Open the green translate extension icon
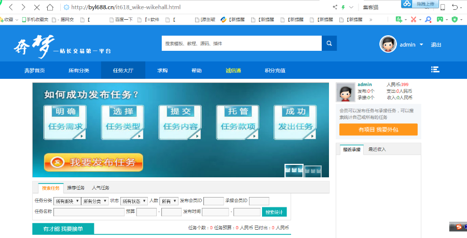 399,19
